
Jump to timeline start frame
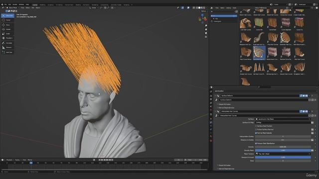(100, 160)
